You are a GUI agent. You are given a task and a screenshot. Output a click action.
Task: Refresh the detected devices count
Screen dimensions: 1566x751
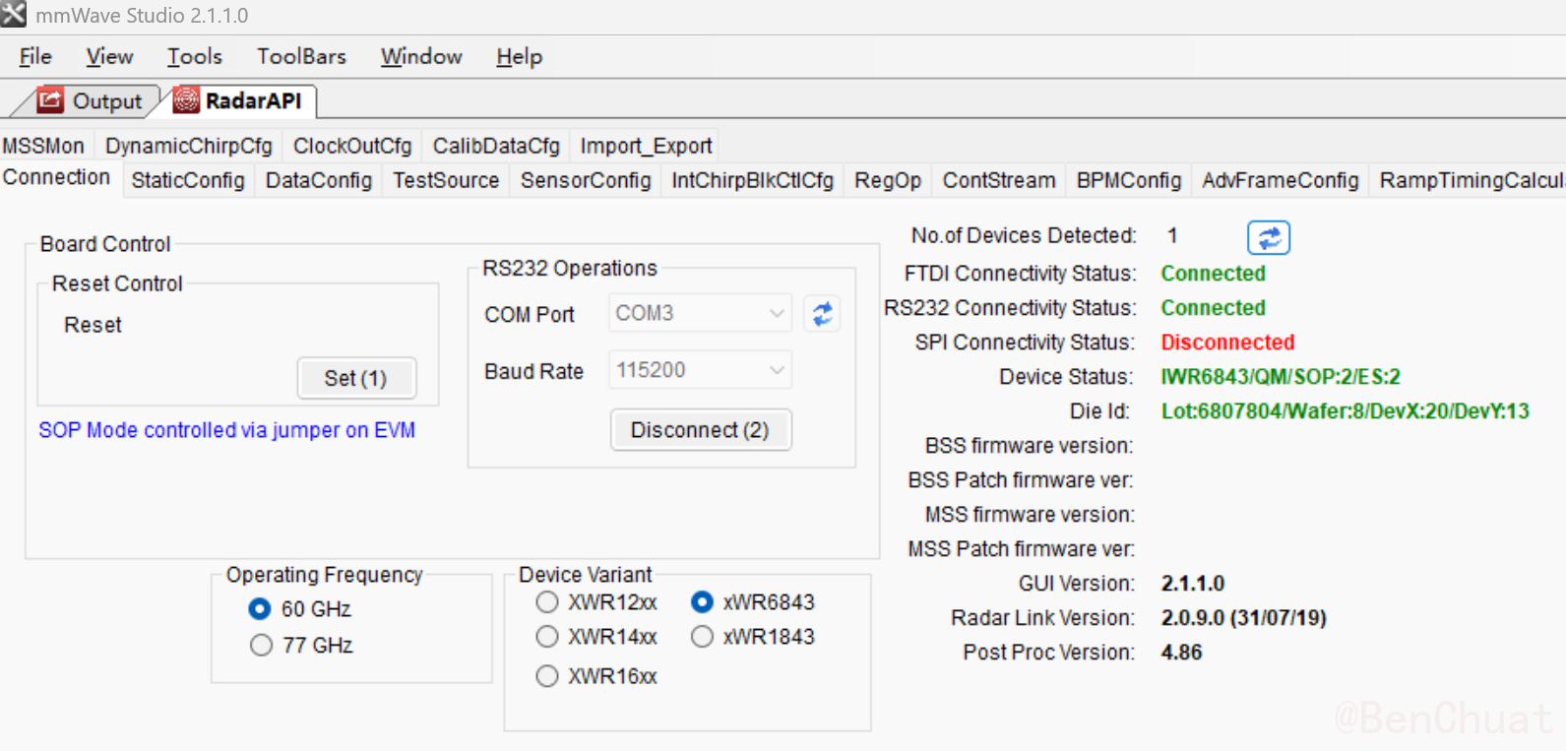click(x=1268, y=237)
